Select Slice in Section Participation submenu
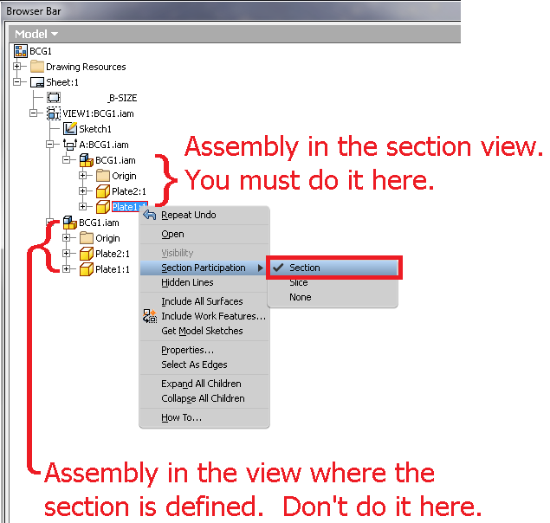The height and width of the screenshot is (523, 550). (333, 282)
